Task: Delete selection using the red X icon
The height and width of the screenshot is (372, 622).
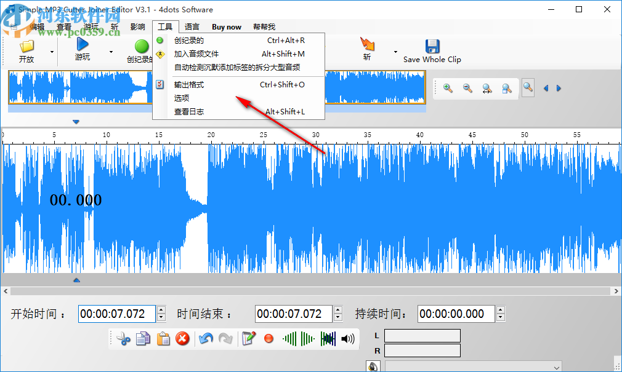Action: (183, 338)
